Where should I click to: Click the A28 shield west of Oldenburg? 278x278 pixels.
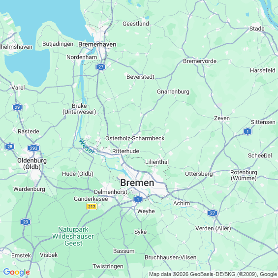10,147
